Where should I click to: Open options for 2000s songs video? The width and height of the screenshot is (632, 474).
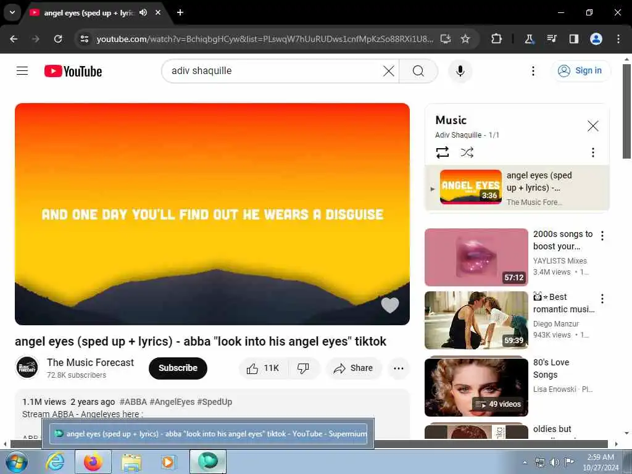[x=602, y=236]
